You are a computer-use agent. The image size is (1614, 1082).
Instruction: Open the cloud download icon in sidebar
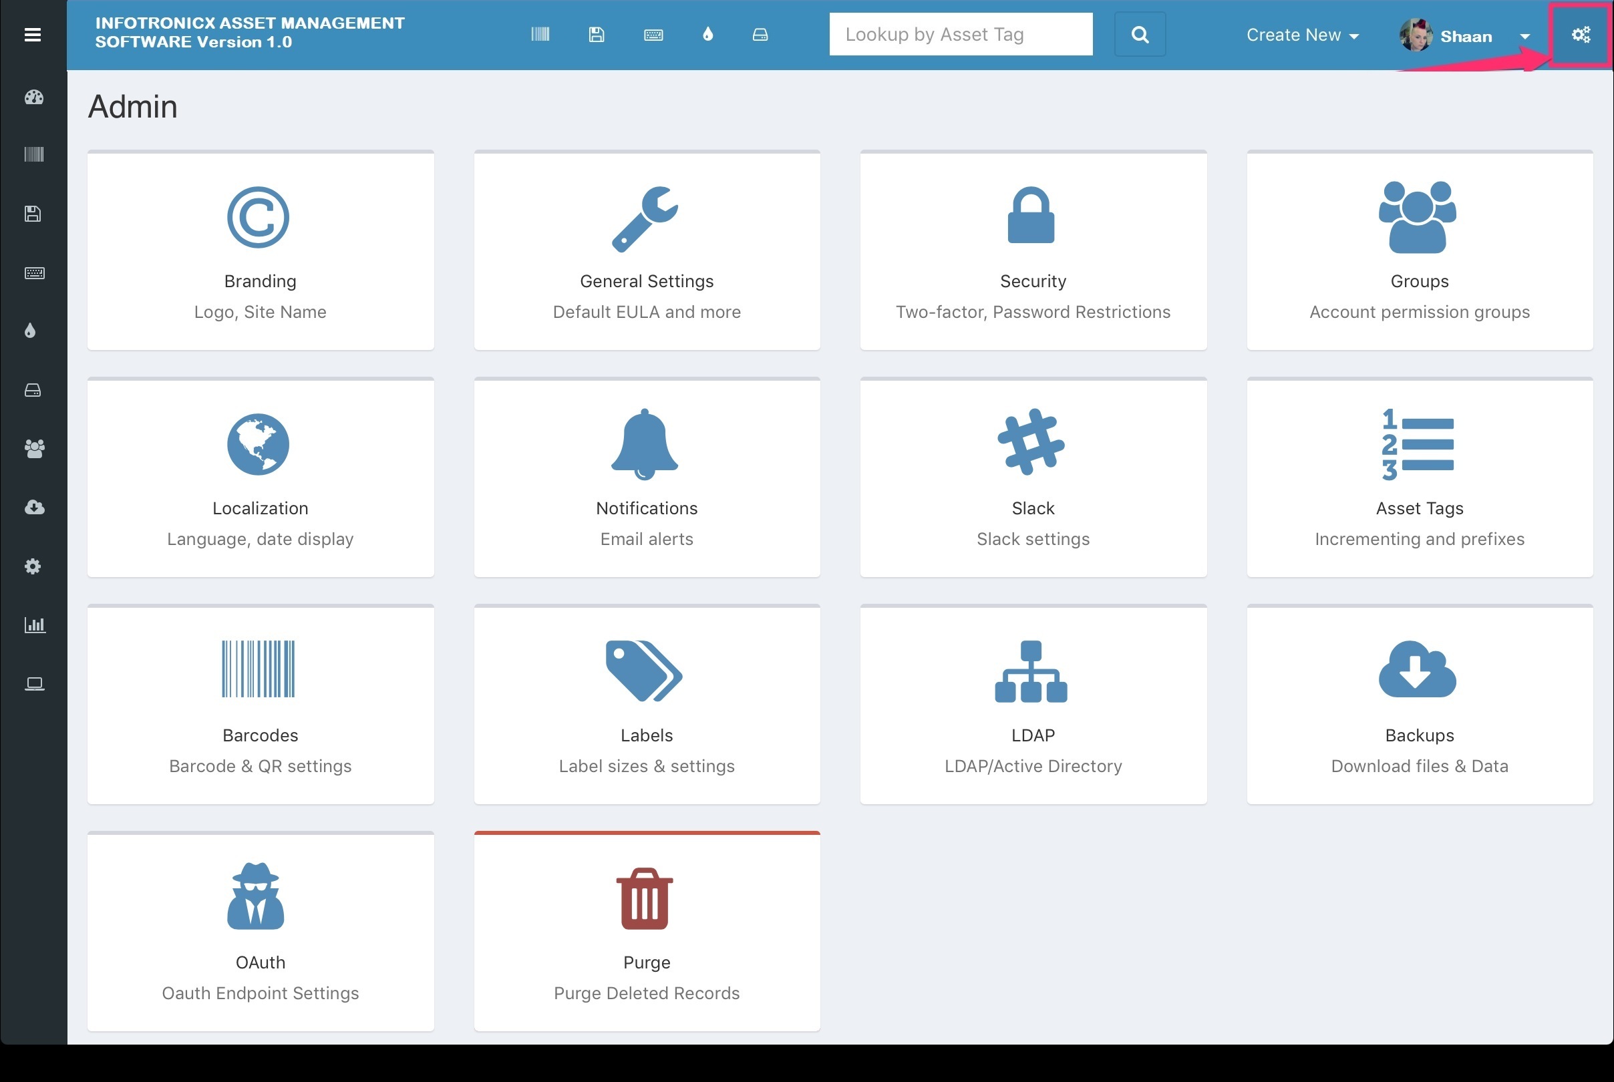pyautogui.click(x=33, y=507)
